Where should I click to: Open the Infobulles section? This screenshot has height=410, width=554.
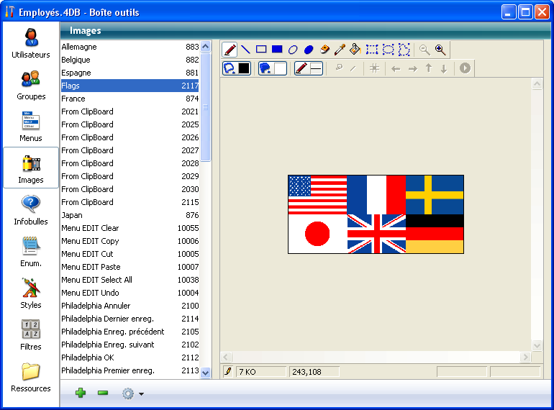coord(31,210)
